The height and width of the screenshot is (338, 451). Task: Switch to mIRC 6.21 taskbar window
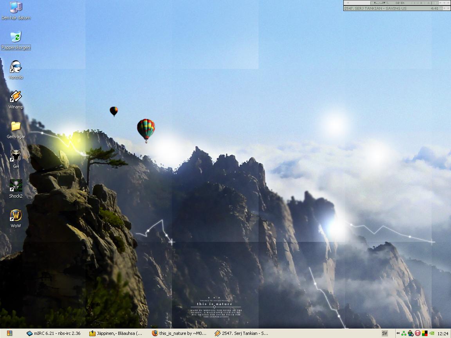[x=54, y=333]
